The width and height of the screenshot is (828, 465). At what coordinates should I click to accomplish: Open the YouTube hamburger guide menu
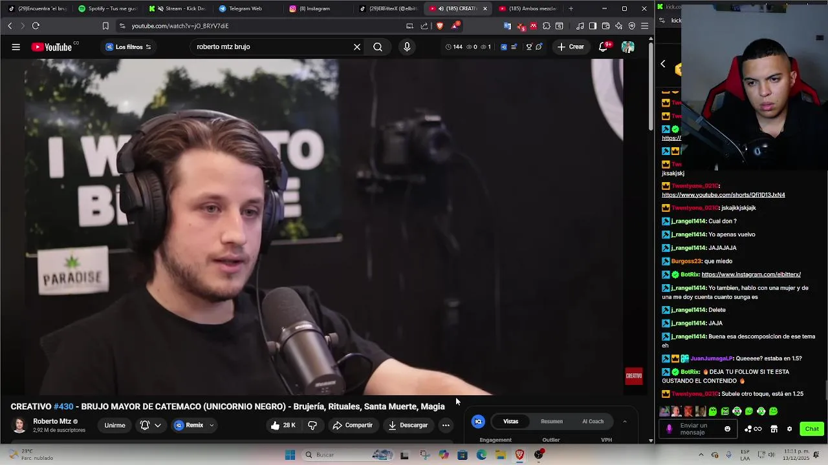click(16, 46)
